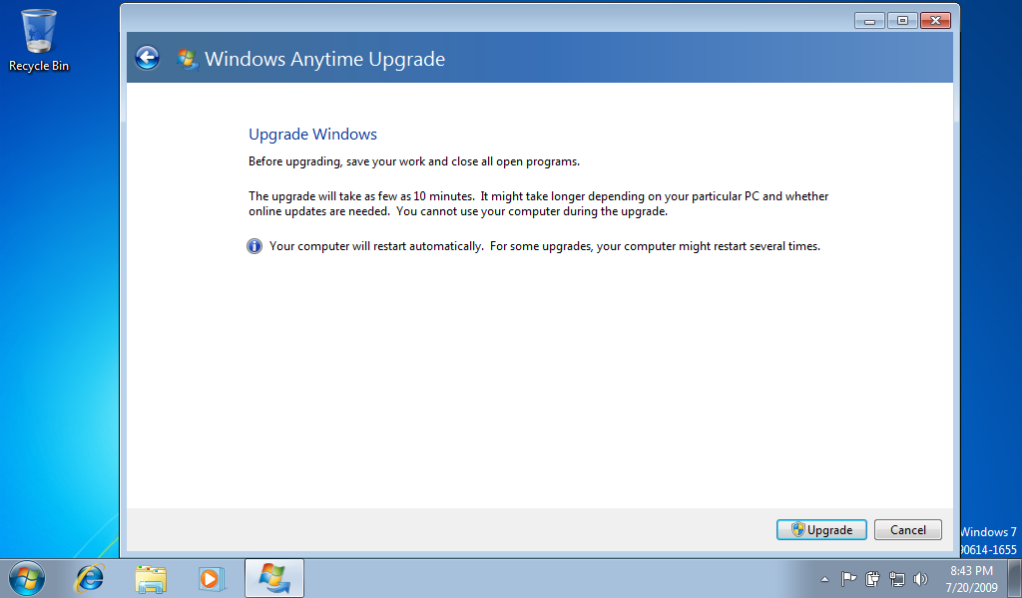Select the Windows Anytime Upgrade taskbar button
Image resolution: width=1022 pixels, height=598 pixels.
(x=274, y=578)
